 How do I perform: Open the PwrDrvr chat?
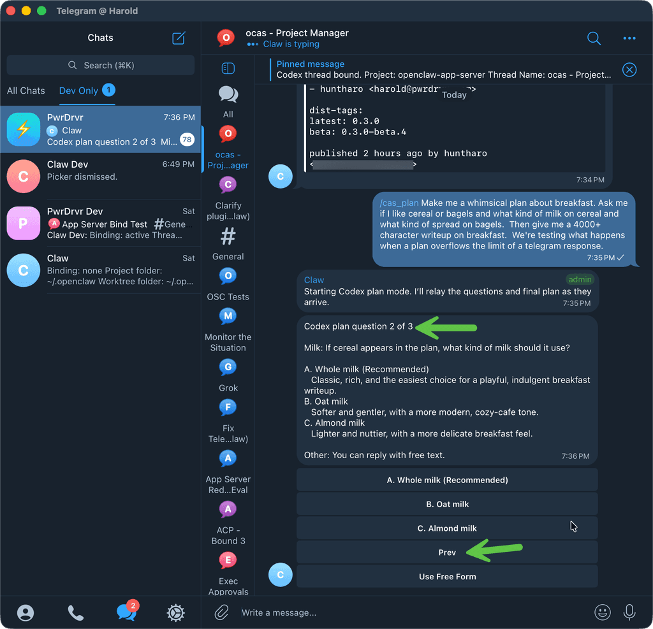(100, 129)
